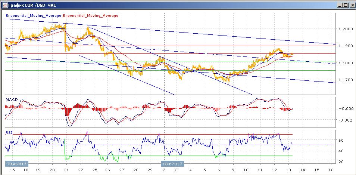Click date 9 on the time axis
Viewport: 356px width, 175px height.
(233, 170)
